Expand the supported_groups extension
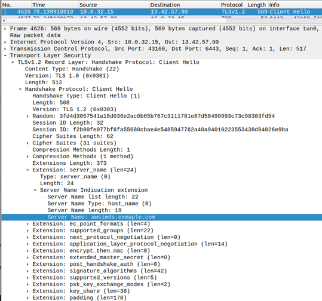Viewport: 322px width, 301px height. click(x=27, y=231)
